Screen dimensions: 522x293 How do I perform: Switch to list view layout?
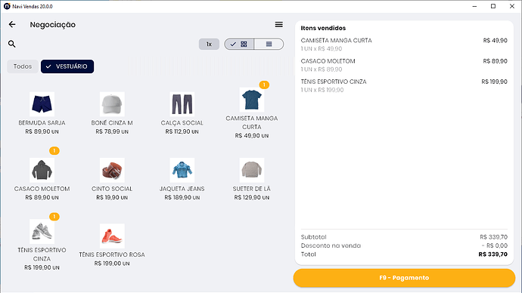pos(269,44)
